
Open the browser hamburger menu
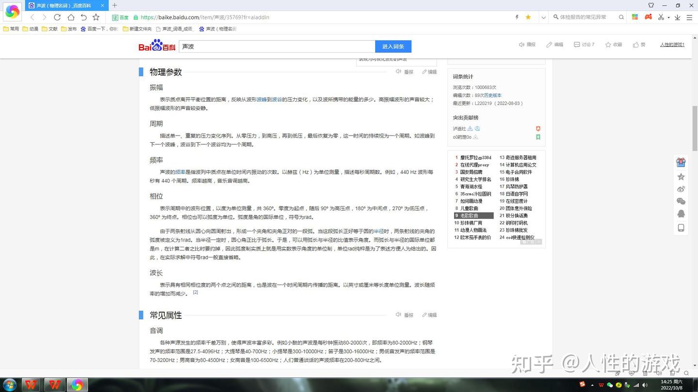coord(690,17)
